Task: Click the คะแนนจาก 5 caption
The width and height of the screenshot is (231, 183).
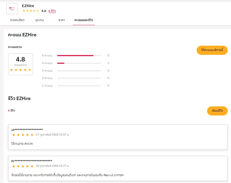Action: pyautogui.click(x=21, y=65)
